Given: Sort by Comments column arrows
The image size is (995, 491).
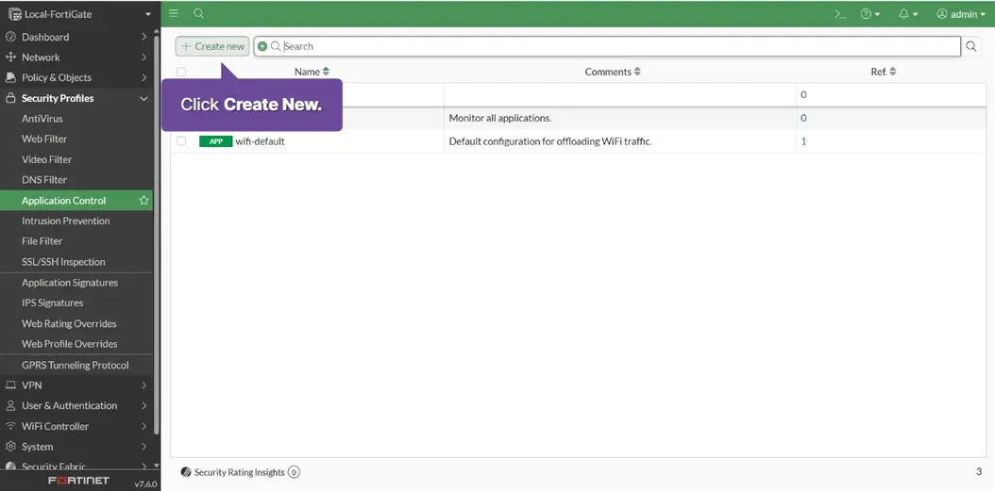Looking at the screenshot, I should pyautogui.click(x=638, y=72).
